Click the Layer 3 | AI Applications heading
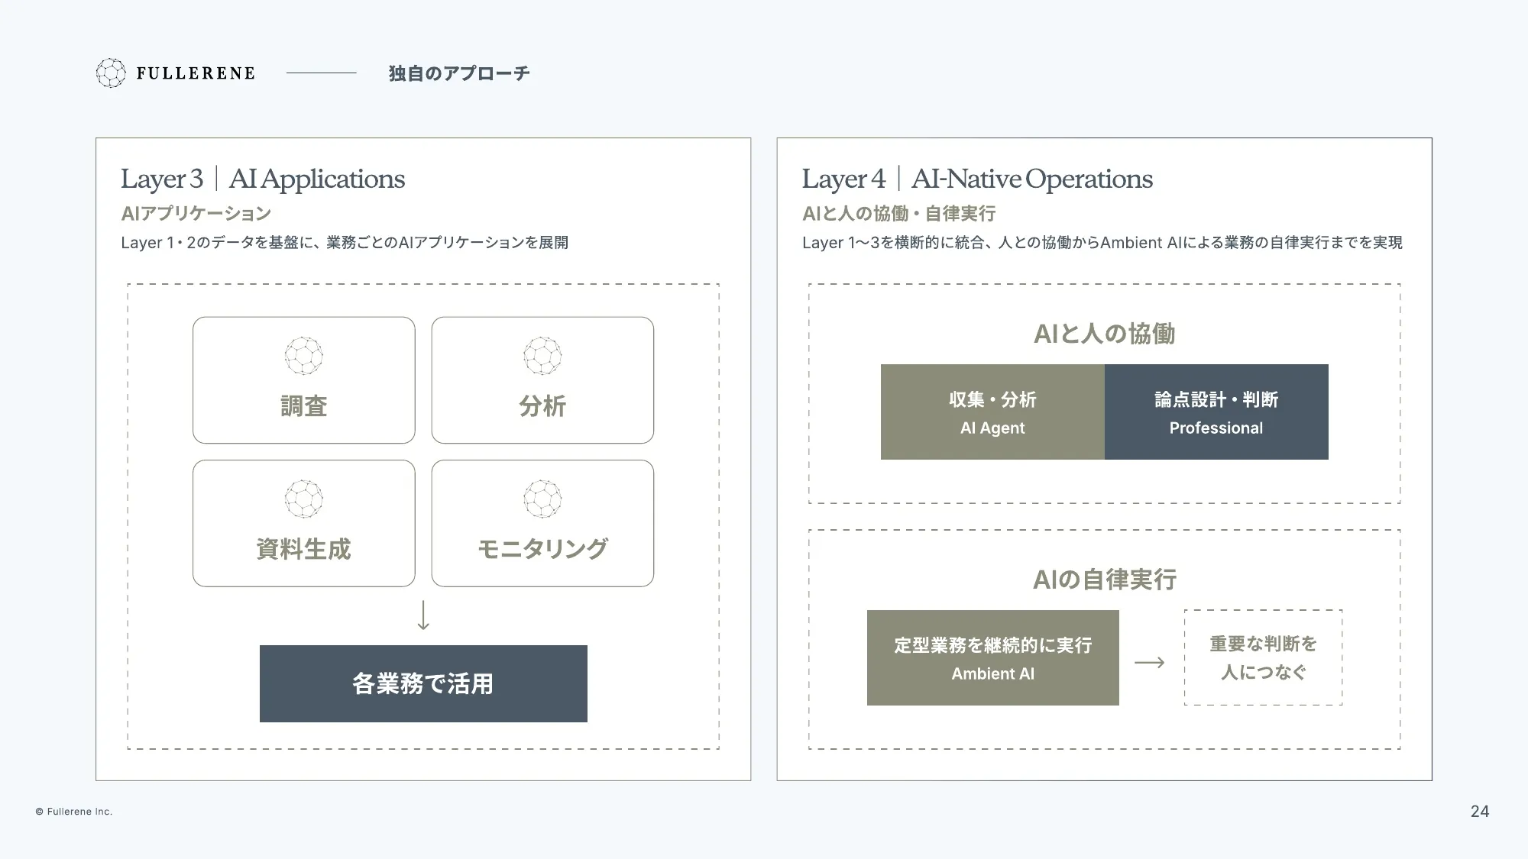Screen dimensions: 1528x859 [263, 179]
